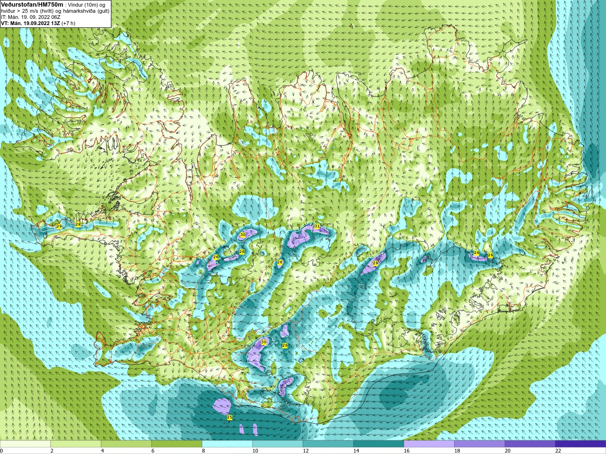Click the legend scale value 16
Image resolution: width=606 pixels, height=454 pixels.
click(407, 451)
